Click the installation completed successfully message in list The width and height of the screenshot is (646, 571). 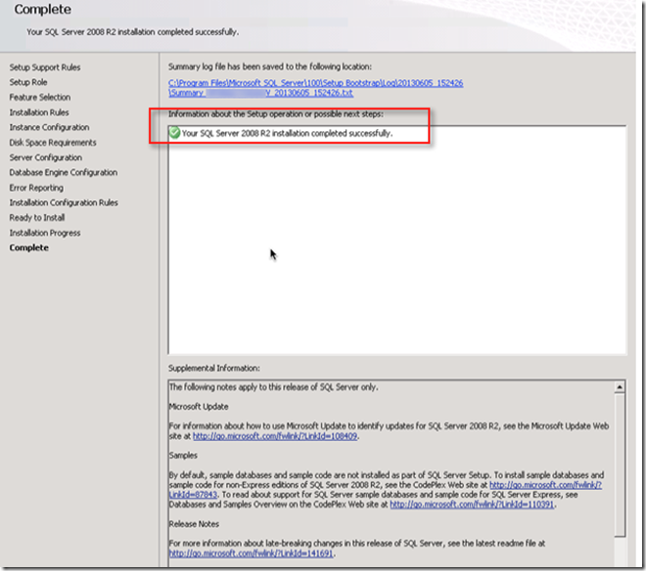[x=287, y=133]
